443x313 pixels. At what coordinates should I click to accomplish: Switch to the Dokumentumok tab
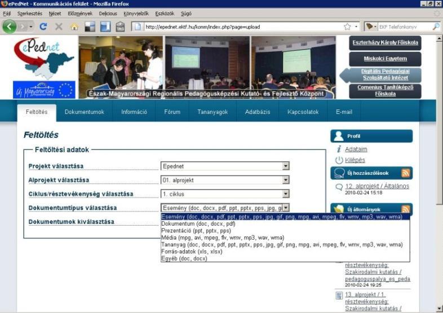click(x=85, y=112)
